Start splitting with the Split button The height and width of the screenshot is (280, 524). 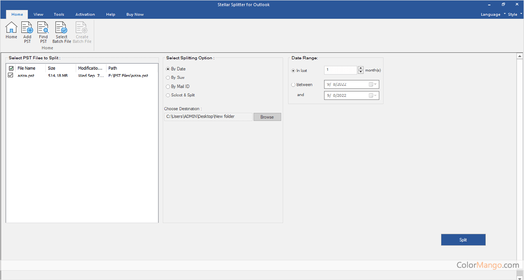pos(463,240)
